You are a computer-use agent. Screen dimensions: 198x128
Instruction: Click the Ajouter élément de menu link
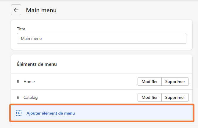pos(51,113)
